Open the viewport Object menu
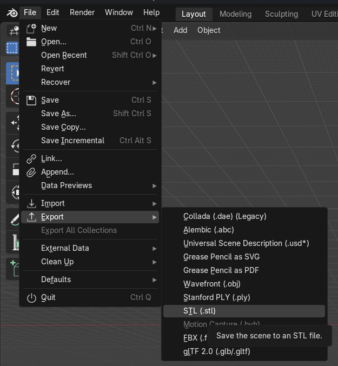 point(209,30)
